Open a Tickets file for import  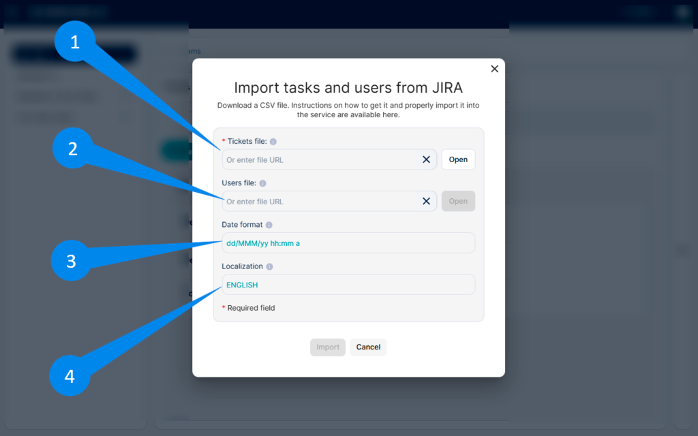point(458,159)
